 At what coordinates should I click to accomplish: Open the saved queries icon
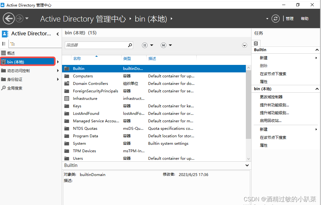coord(163,45)
